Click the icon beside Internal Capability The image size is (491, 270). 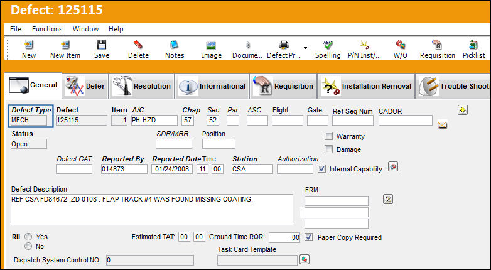tap(393, 166)
